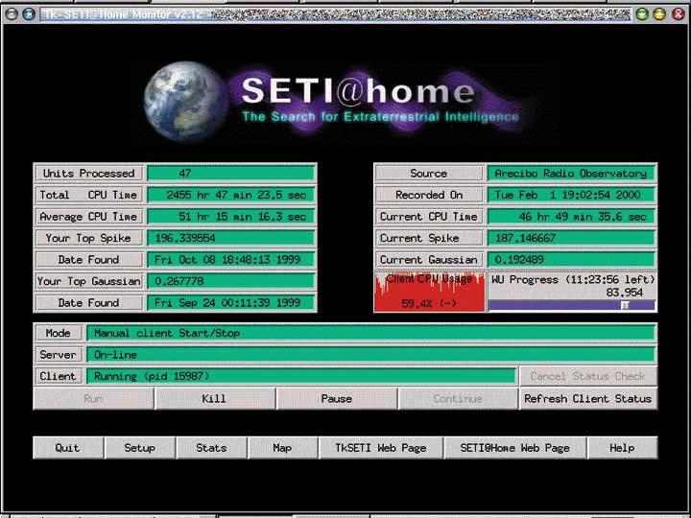The height and width of the screenshot is (518, 691).
Task: Click the Client CPU Usage red graph
Action: pyautogui.click(x=429, y=292)
